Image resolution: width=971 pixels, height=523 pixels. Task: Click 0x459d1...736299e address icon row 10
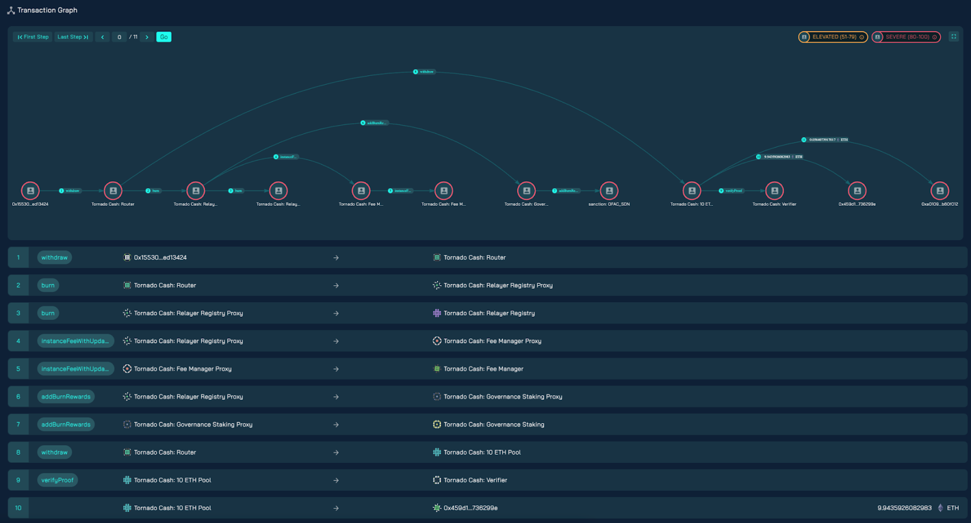point(437,508)
